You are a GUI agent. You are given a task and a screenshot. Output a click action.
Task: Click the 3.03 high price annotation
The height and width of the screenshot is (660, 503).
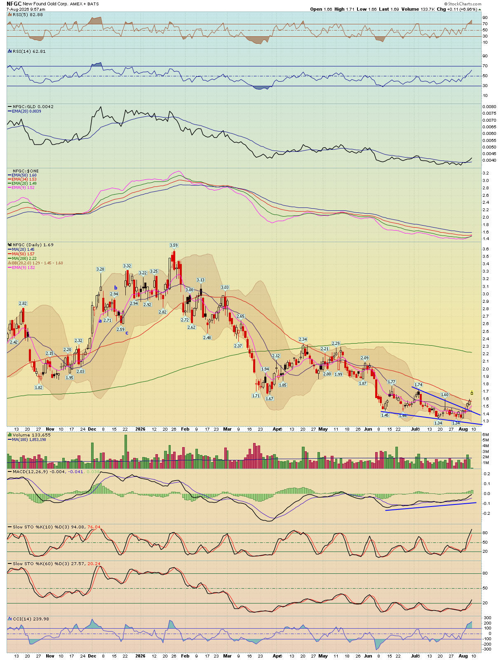pyautogui.click(x=225, y=288)
